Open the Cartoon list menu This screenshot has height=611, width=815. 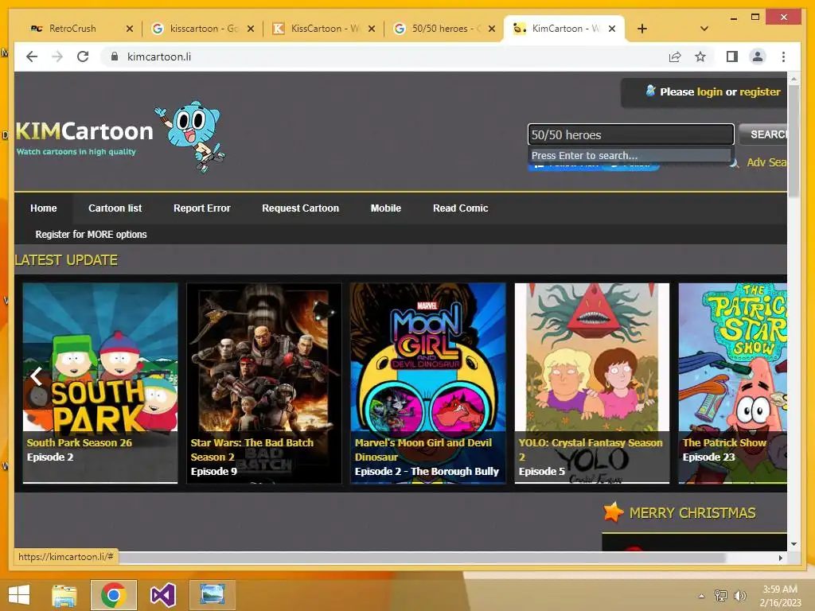click(115, 208)
